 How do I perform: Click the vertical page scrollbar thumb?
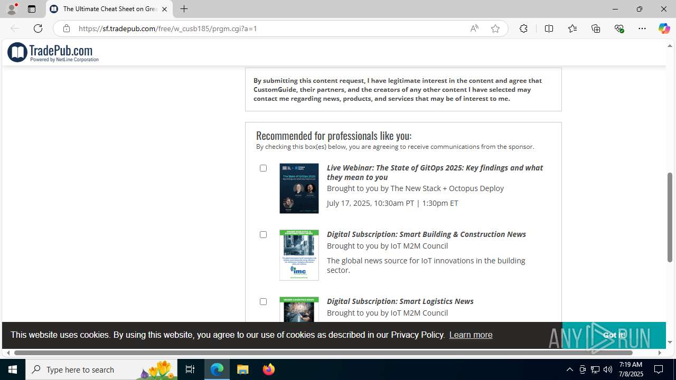click(x=670, y=217)
